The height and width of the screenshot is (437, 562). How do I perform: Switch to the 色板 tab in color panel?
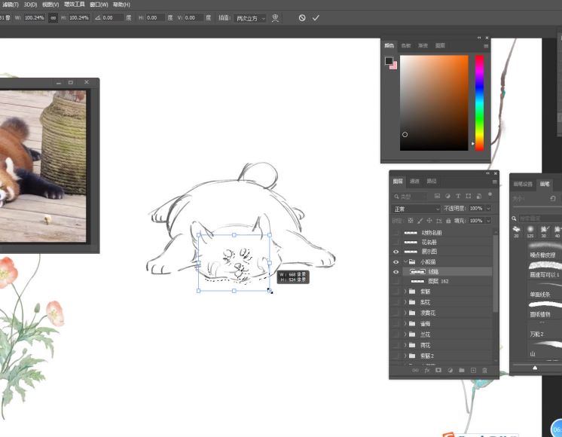click(406, 45)
